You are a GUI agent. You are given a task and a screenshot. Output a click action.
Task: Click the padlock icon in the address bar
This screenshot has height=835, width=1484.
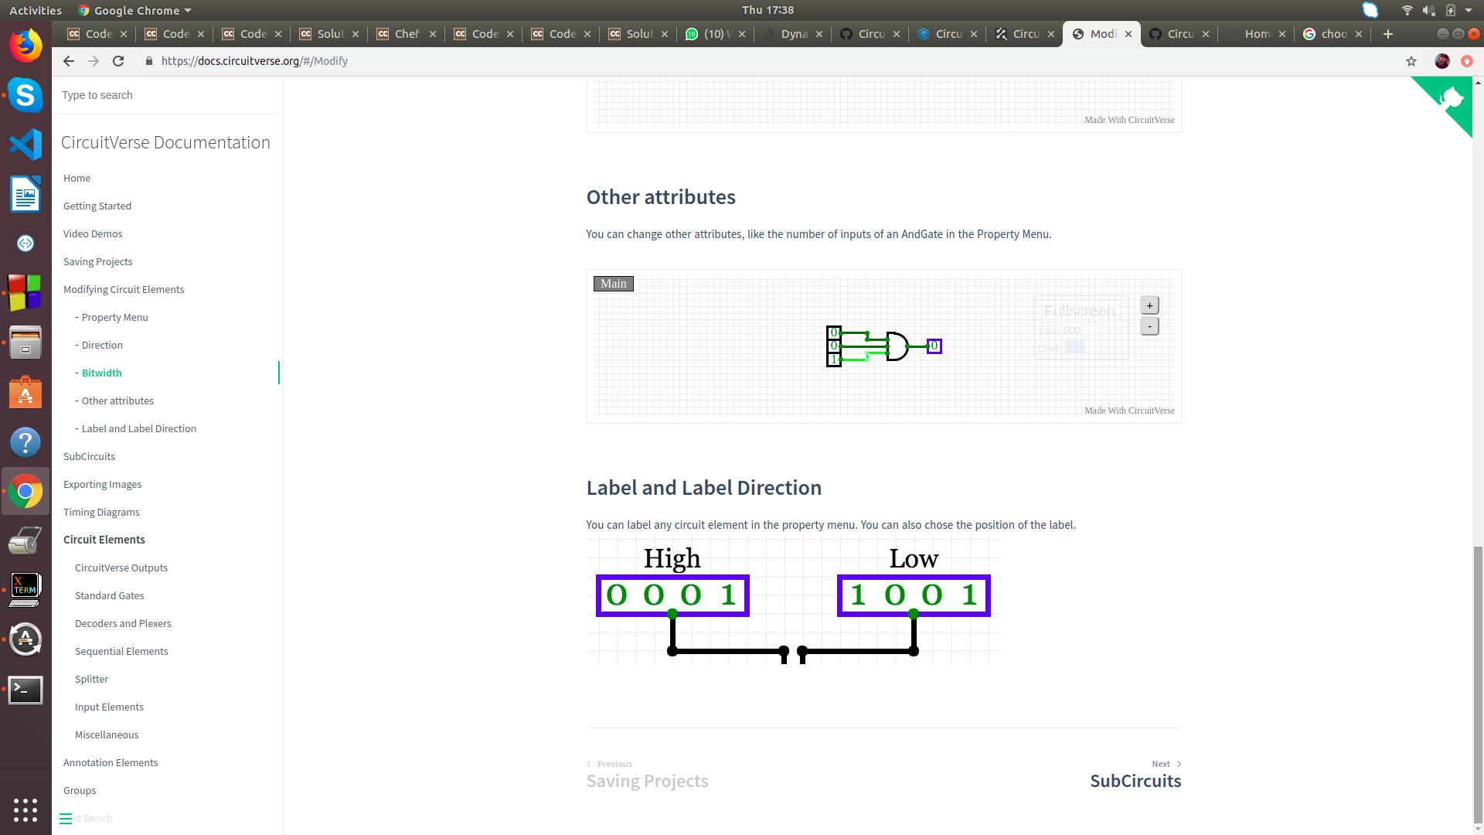pyautogui.click(x=149, y=61)
